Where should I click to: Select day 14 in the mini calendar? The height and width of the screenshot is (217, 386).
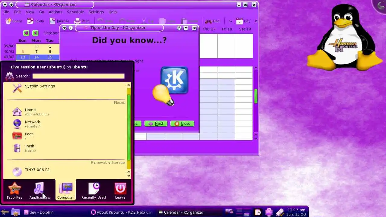point(36,57)
